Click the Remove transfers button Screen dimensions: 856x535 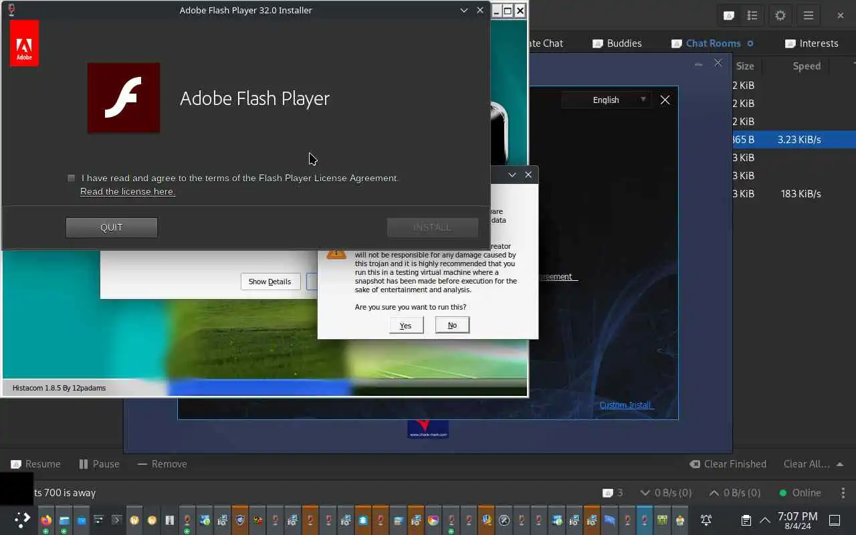tap(162, 463)
